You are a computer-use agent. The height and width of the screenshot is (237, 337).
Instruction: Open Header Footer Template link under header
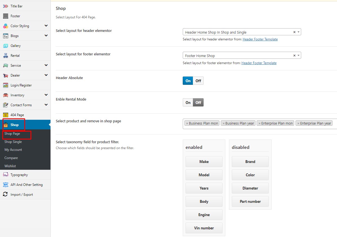[260, 39]
